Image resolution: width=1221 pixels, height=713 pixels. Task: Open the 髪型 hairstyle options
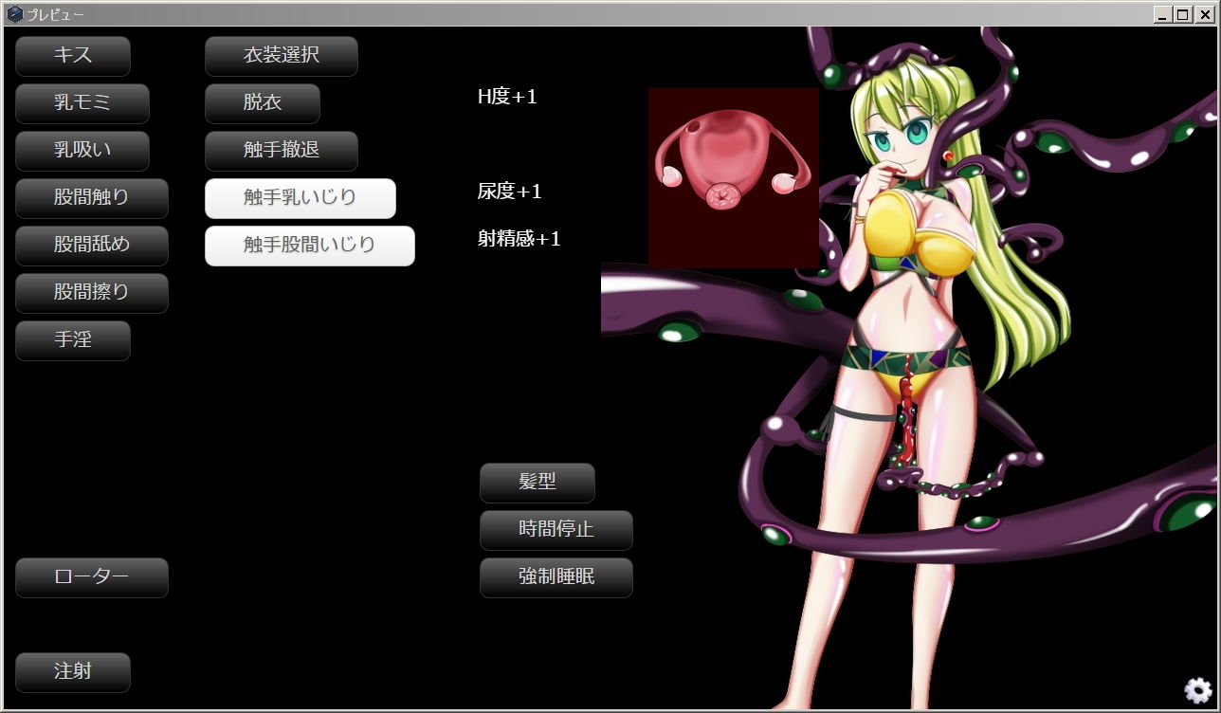[x=538, y=483]
